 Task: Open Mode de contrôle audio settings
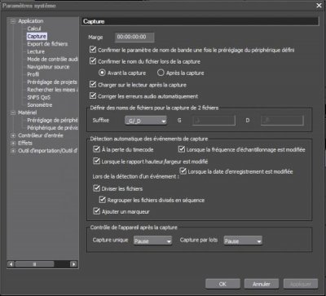click(x=52, y=59)
